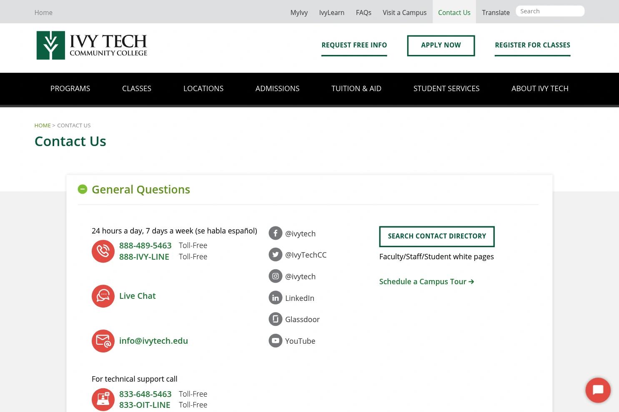Click the 833-OIT-LINE support link
This screenshot has height=412, width=619.
(x=145, y=405)
